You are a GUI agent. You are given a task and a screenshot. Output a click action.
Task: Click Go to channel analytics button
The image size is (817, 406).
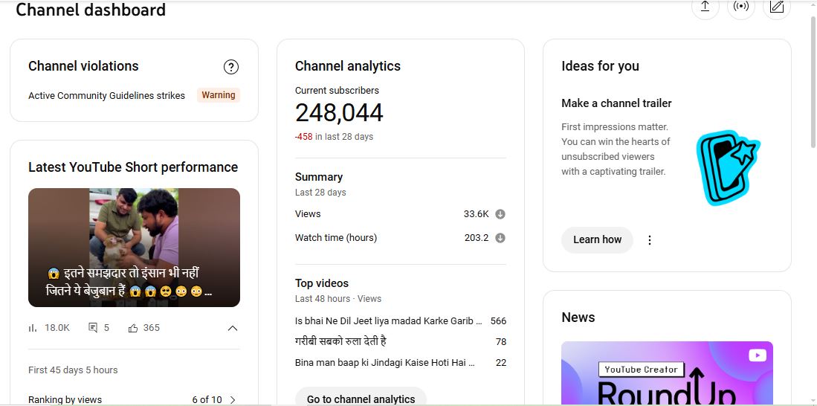pos(361,398)
